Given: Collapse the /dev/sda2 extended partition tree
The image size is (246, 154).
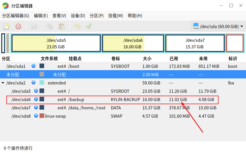Looking at the screenshot, I should [x=3, y=83].
